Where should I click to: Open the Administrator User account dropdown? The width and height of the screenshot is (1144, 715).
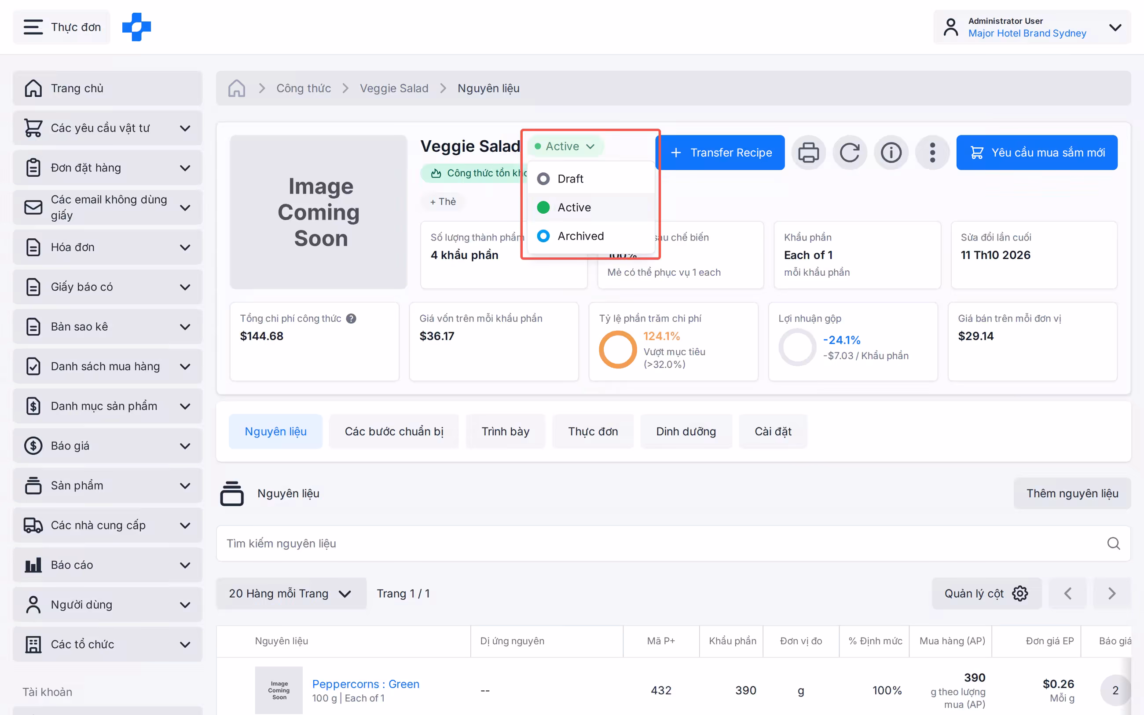click(x=1031, y=27)
